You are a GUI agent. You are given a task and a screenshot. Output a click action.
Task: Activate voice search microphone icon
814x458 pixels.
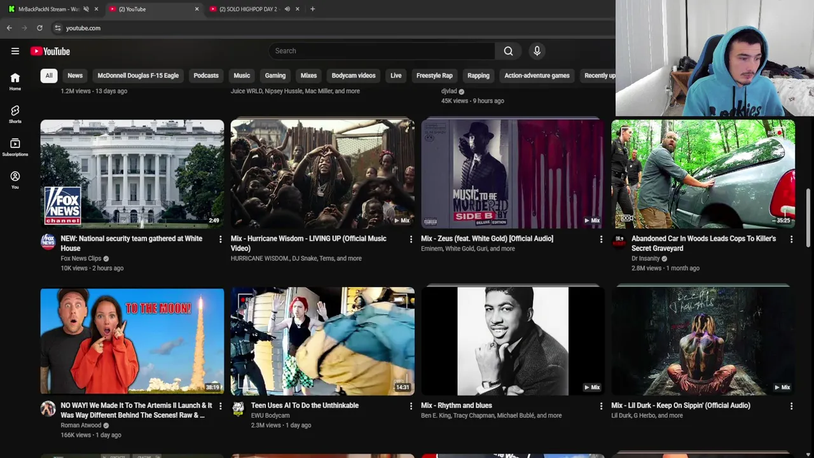click(537, 51)
